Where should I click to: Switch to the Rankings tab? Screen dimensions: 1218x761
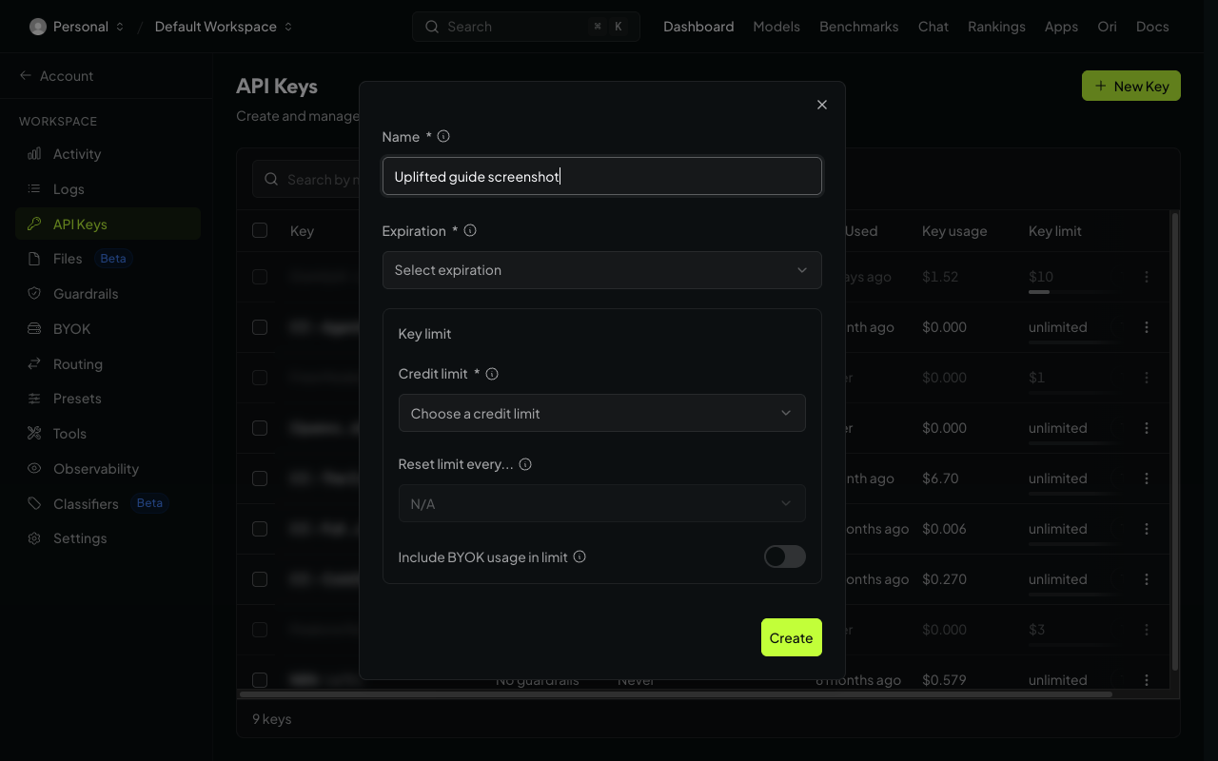coord(996,27)
